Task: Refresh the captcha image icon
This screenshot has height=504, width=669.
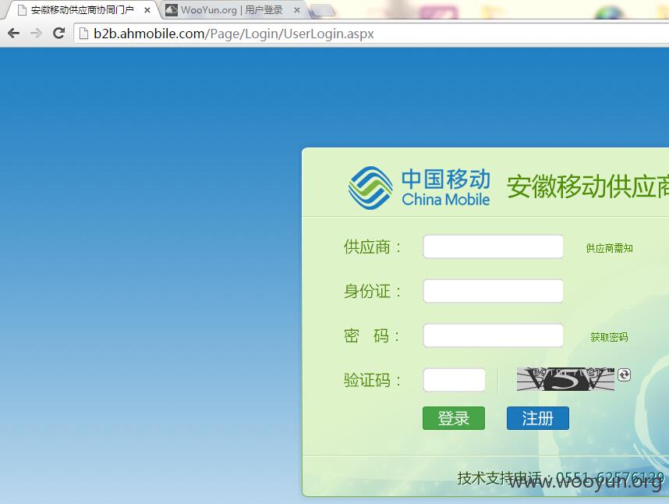Action: click(624, 374)
